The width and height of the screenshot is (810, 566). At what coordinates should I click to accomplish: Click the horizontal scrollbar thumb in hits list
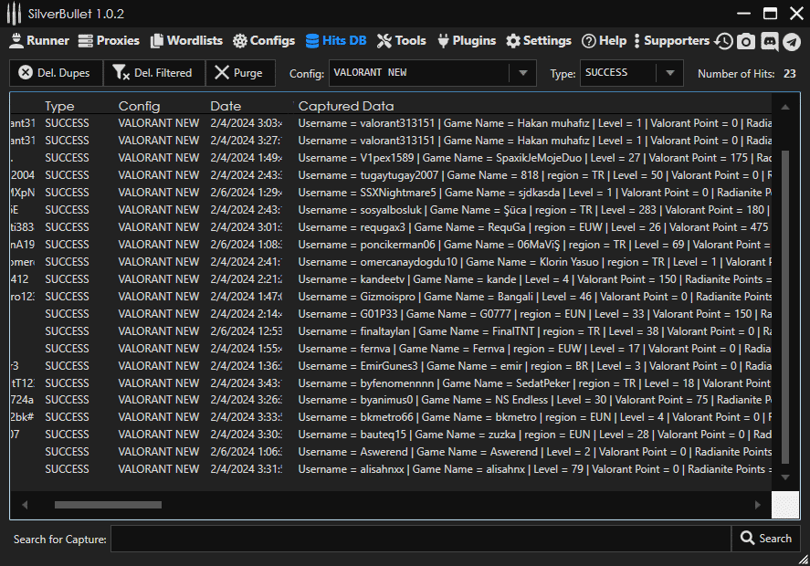(108, 504)
